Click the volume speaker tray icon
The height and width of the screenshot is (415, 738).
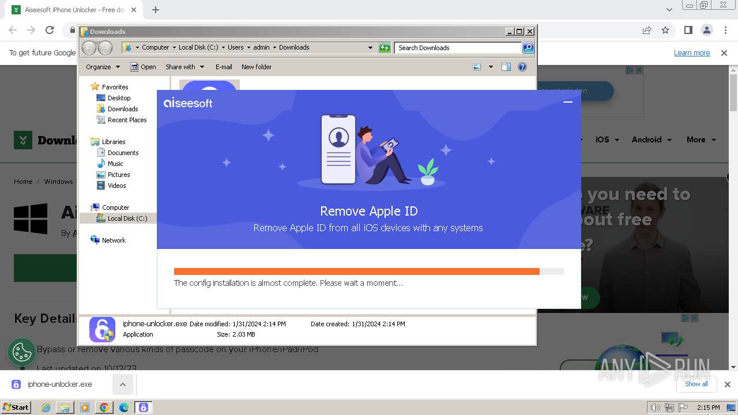656,408
